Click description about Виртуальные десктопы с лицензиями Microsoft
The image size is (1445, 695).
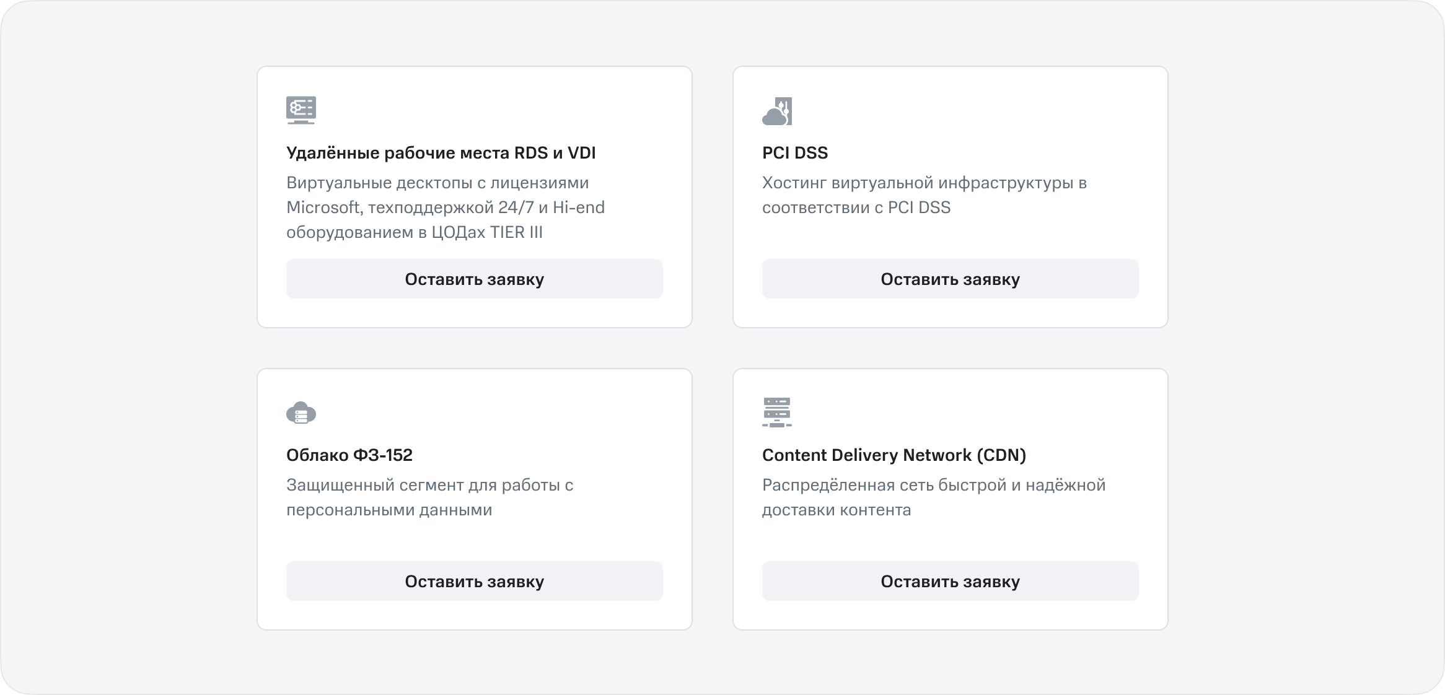click(445, 208)
